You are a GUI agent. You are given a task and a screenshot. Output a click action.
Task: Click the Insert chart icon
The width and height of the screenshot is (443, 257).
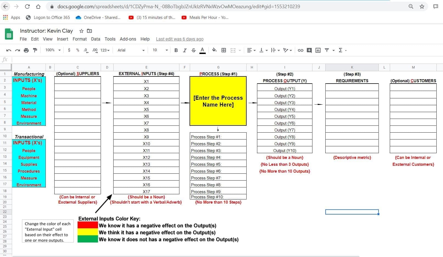click(x=318, y=50)
